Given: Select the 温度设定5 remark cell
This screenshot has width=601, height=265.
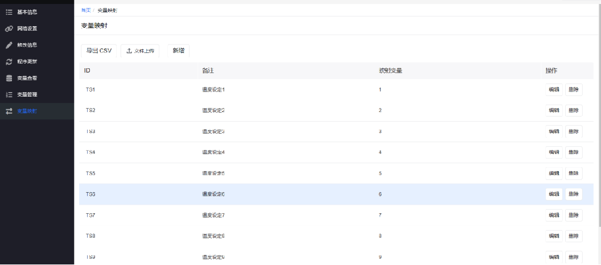Looking at the screenshot, I should [214, 173].
